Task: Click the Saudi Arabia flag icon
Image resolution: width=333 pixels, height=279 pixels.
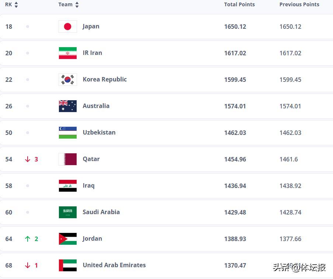Action: click(x=68, y=212)
